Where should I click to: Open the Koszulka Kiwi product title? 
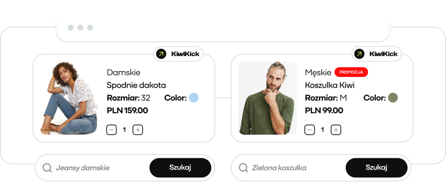330,85
